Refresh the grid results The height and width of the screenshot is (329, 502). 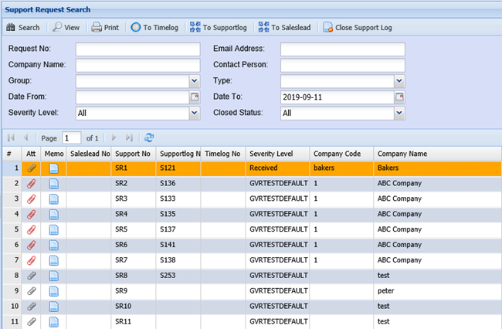(x=149, y=137)
